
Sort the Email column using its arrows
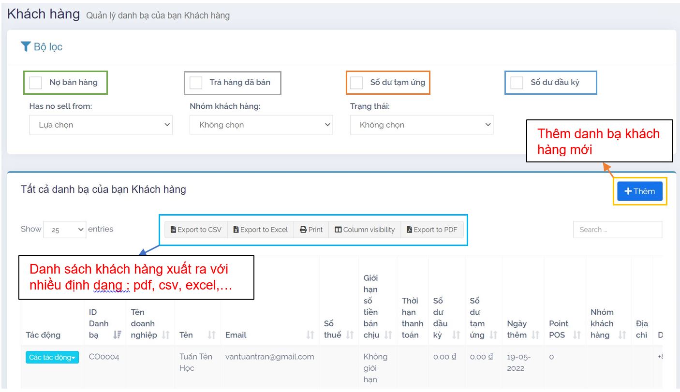pyautogui.click(x=310, y=335)
